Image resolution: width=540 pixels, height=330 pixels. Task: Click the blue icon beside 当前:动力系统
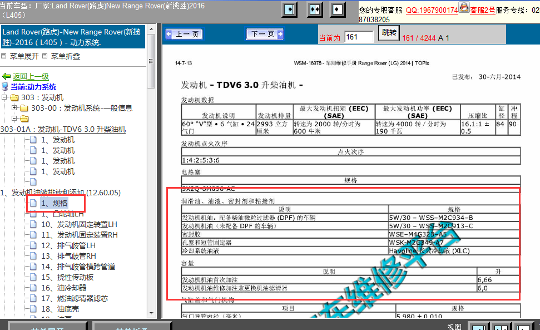tap(5, 86)
